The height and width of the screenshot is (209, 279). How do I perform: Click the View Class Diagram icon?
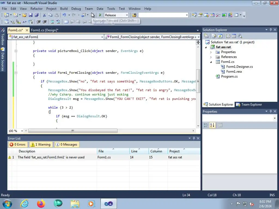pos(240,36)
